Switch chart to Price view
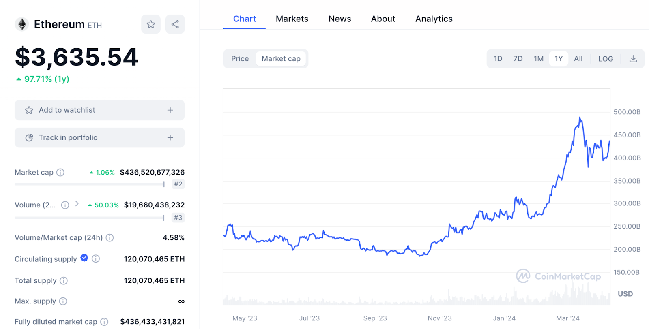The width and height of the screenshot is (649, 329). (240, 59)
